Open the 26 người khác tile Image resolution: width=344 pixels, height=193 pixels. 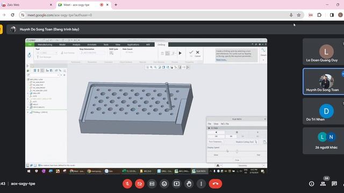click(323, 141)
